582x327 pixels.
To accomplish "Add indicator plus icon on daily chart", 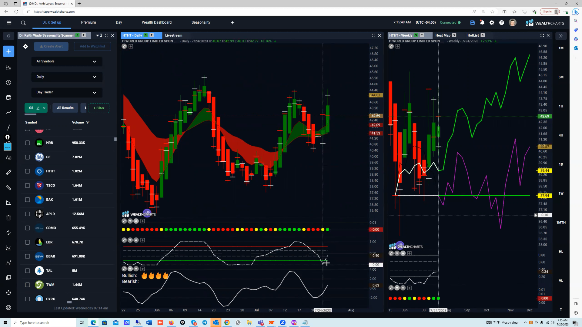I will [131, 46].
